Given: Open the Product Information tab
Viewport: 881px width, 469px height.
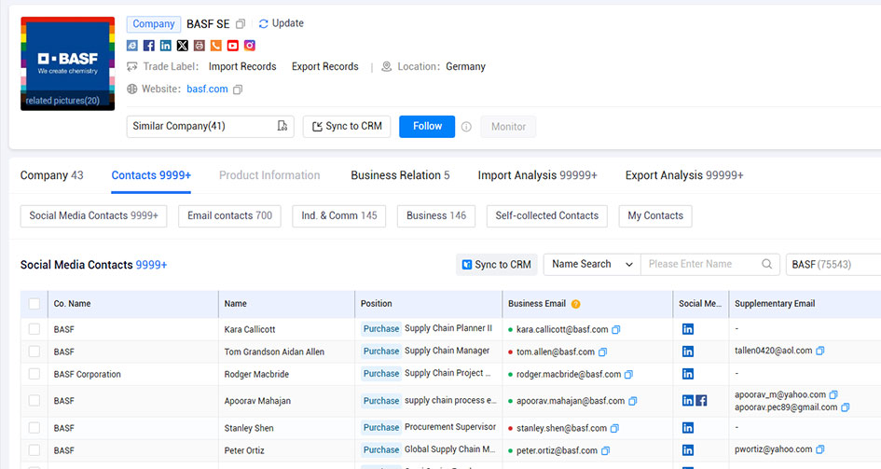Looking at the screenshot, I should 269,175.
